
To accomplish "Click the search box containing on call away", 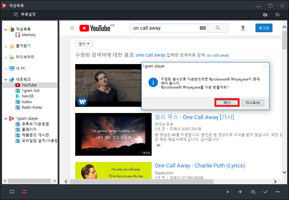I will (165, 28).
